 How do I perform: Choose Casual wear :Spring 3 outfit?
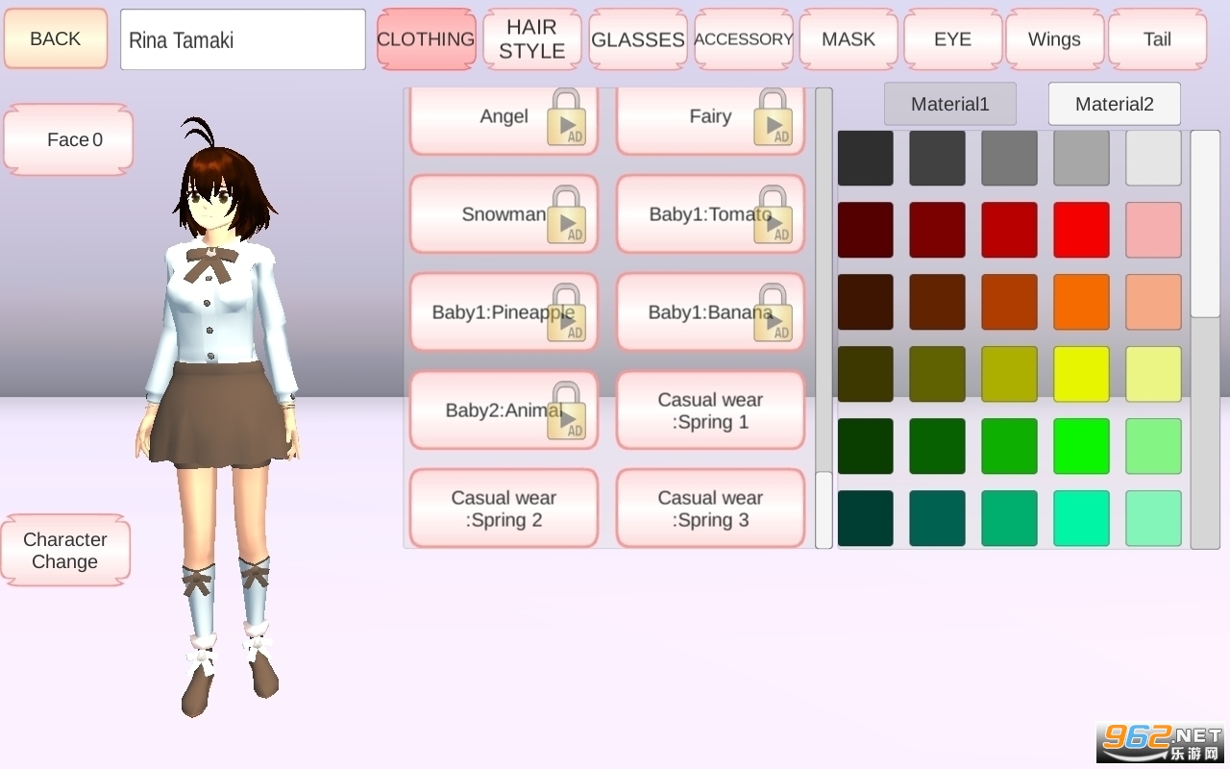(x=710, y=509)
